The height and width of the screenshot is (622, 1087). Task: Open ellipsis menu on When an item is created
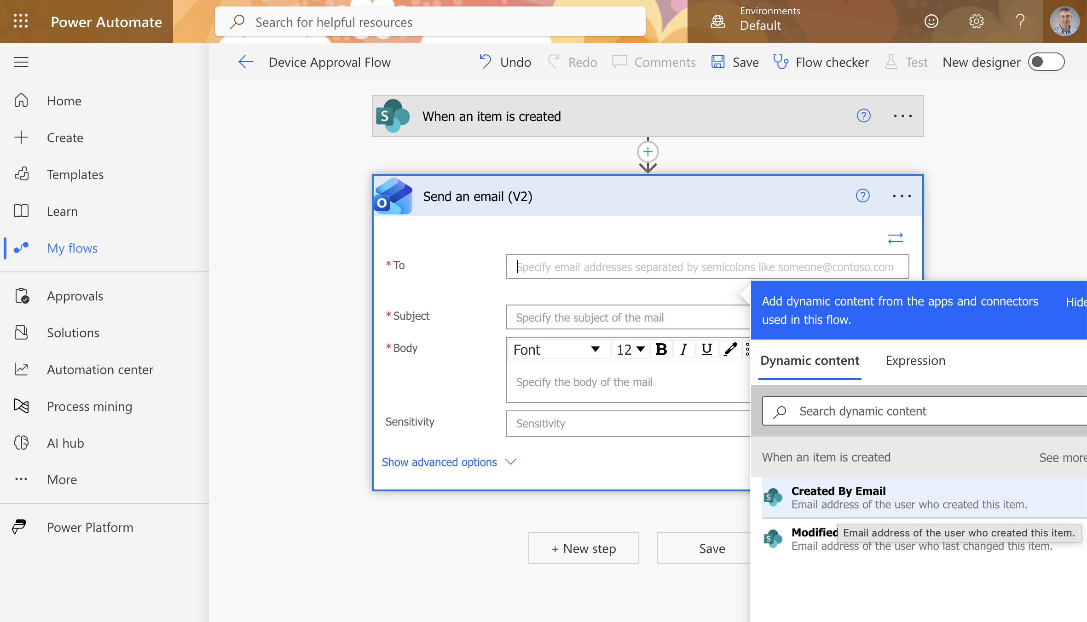point(902,116)
